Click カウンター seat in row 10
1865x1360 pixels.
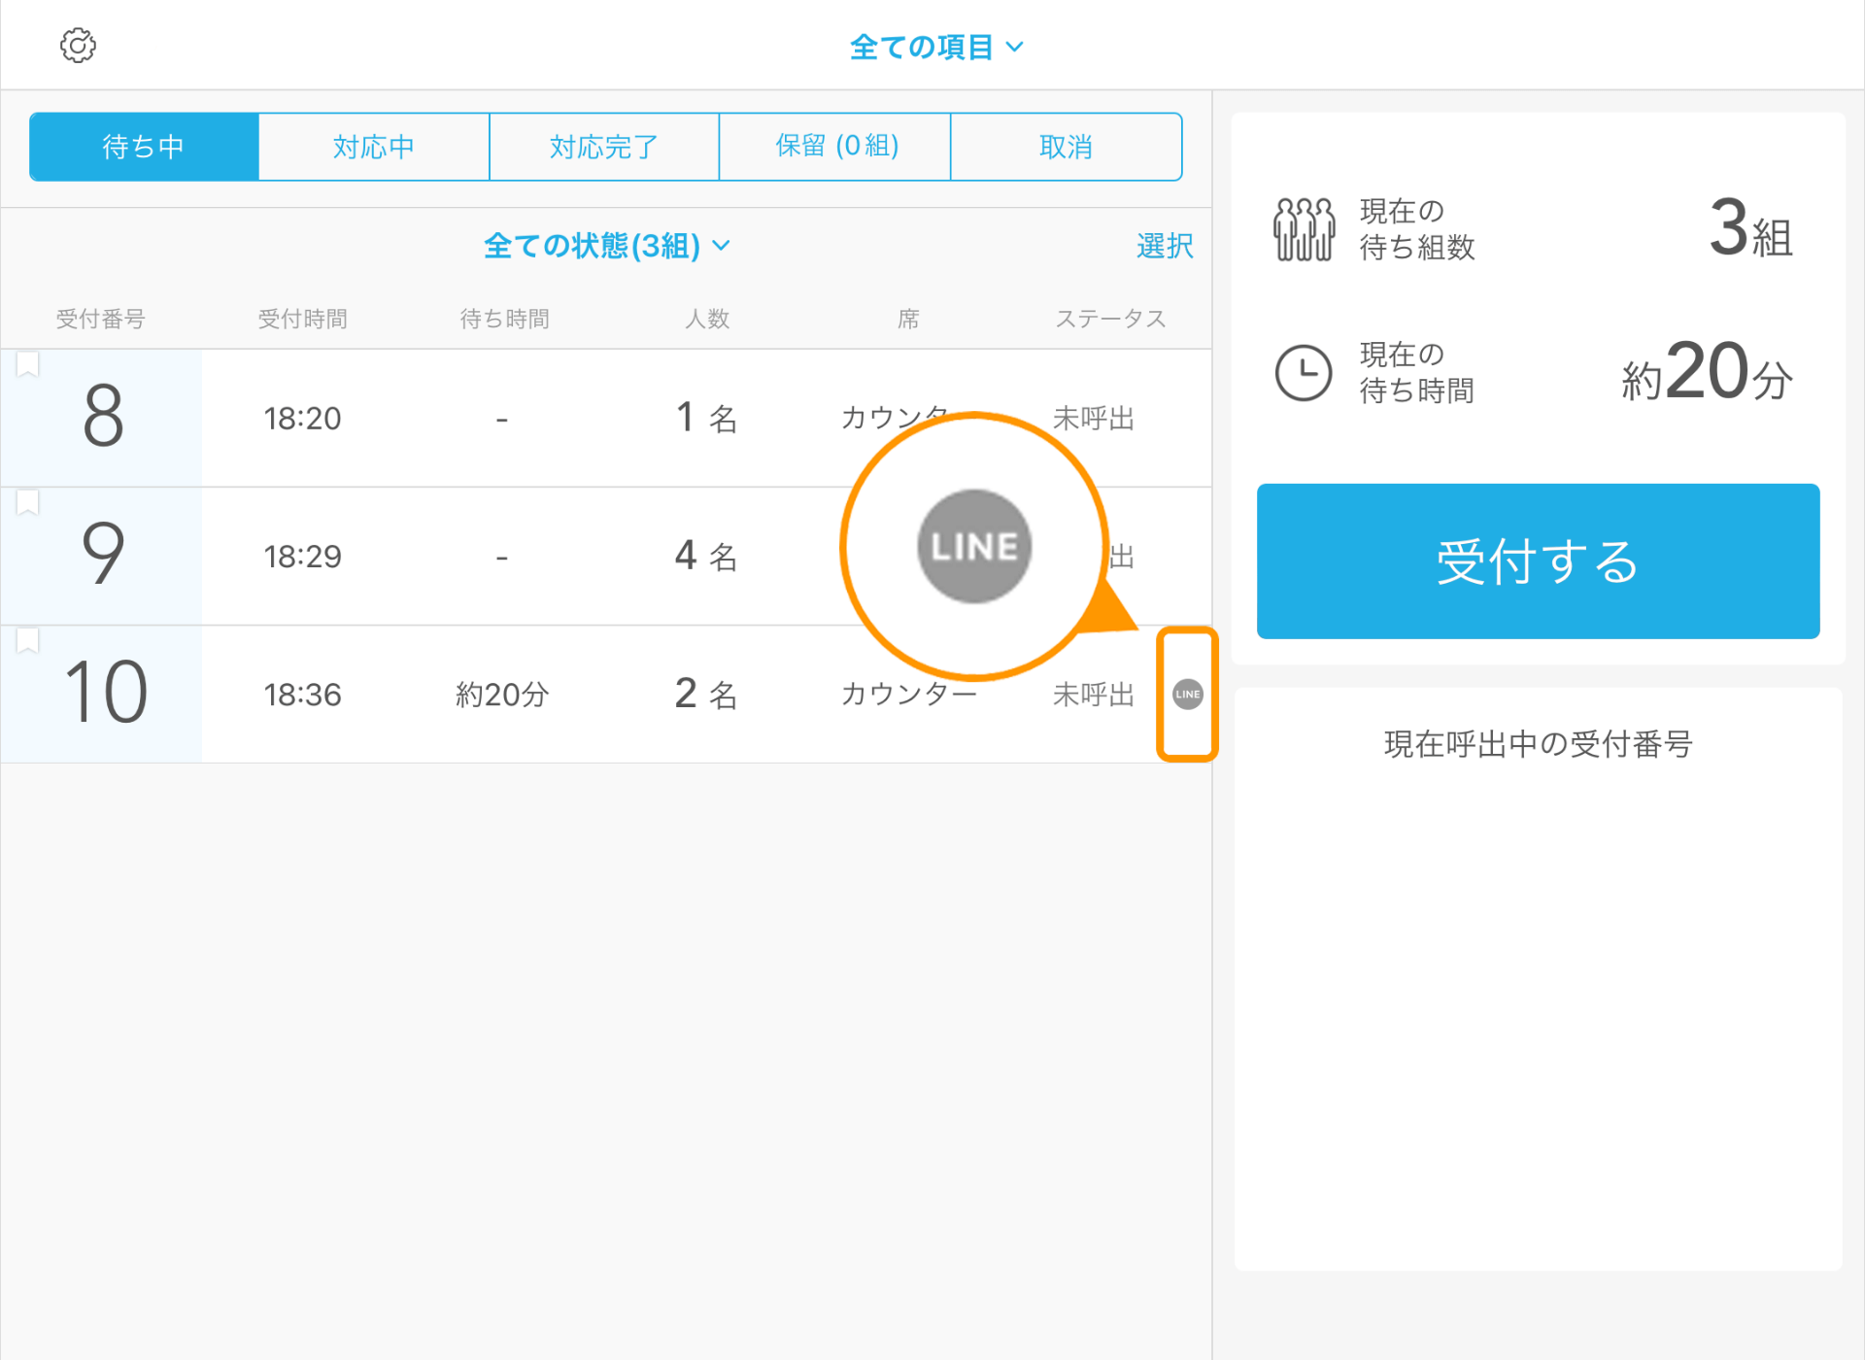(x=908, y=695)
